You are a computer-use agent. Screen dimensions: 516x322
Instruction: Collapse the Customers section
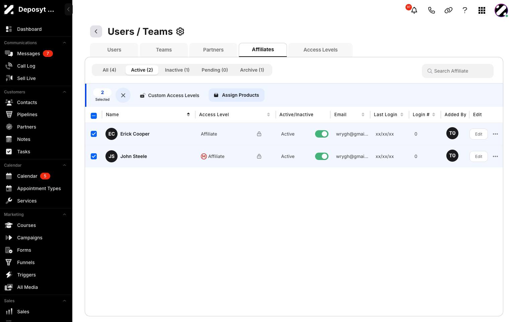[x=65, y=92]
